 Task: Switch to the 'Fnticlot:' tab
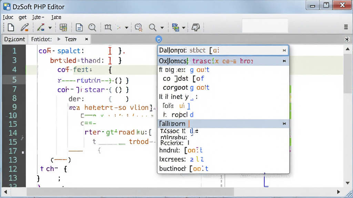41,39
